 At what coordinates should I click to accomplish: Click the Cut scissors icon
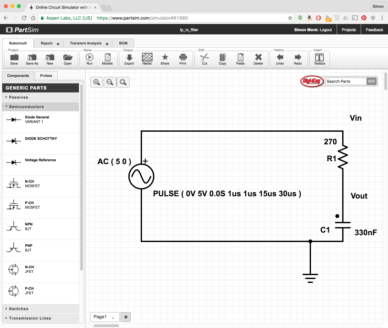204,59
